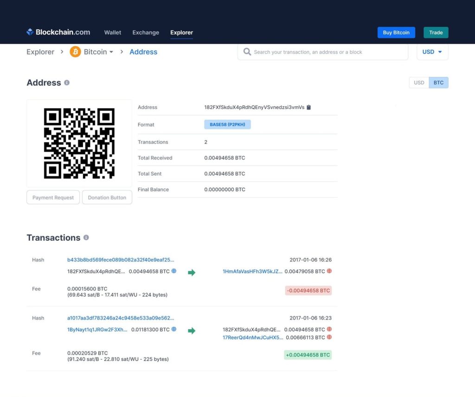
Task: Copy the address using the clipboard icon
Action: [x=309, y=107]
